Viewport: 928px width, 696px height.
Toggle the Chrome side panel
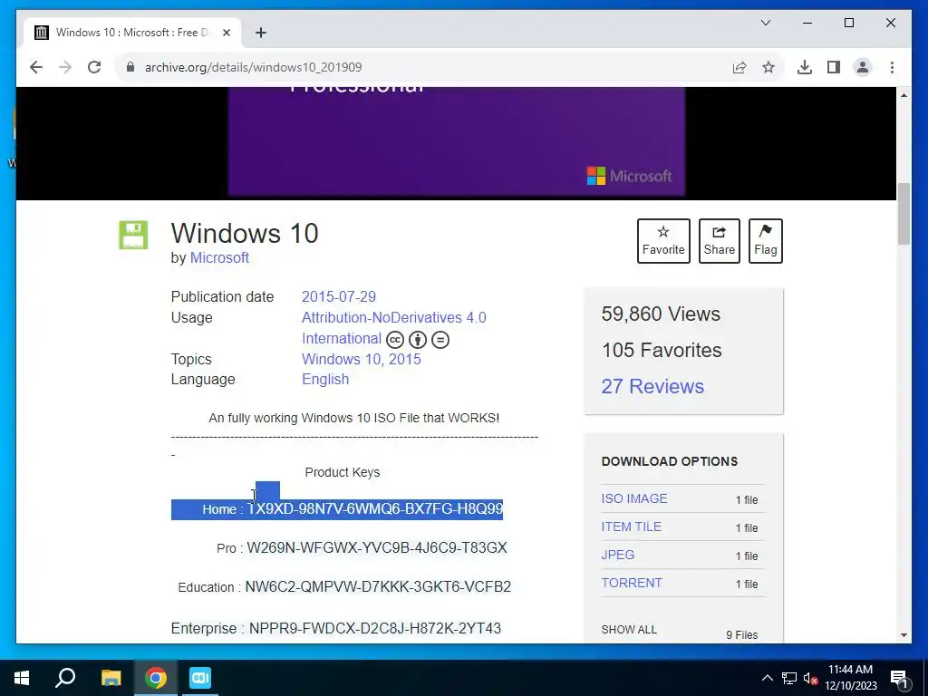pyautogui.click(x=834, y=67)
